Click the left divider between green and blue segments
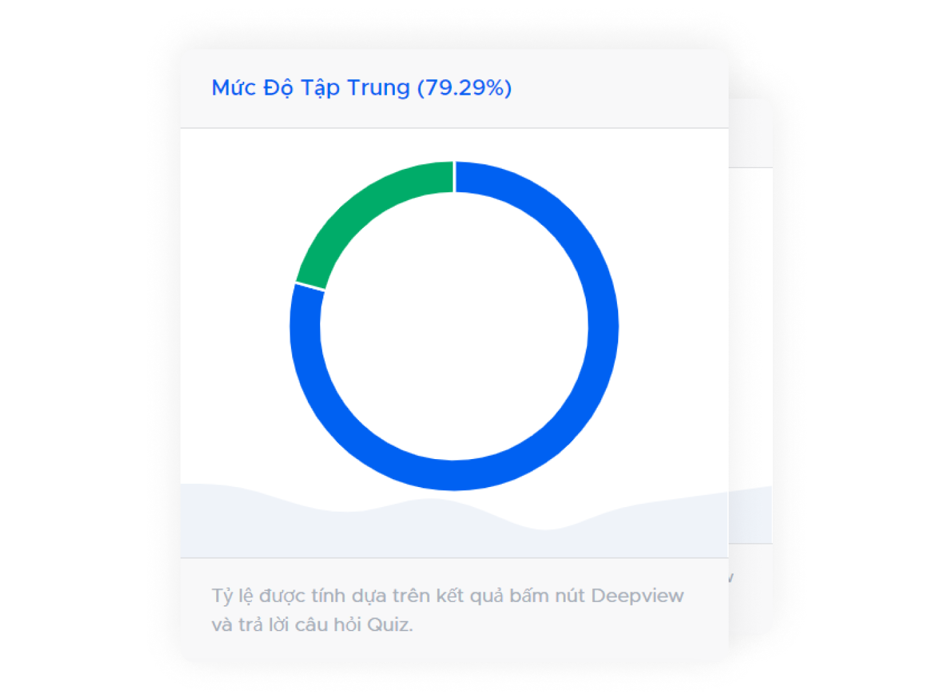Viewport: 952px width, 700px height. pos(310,286)
